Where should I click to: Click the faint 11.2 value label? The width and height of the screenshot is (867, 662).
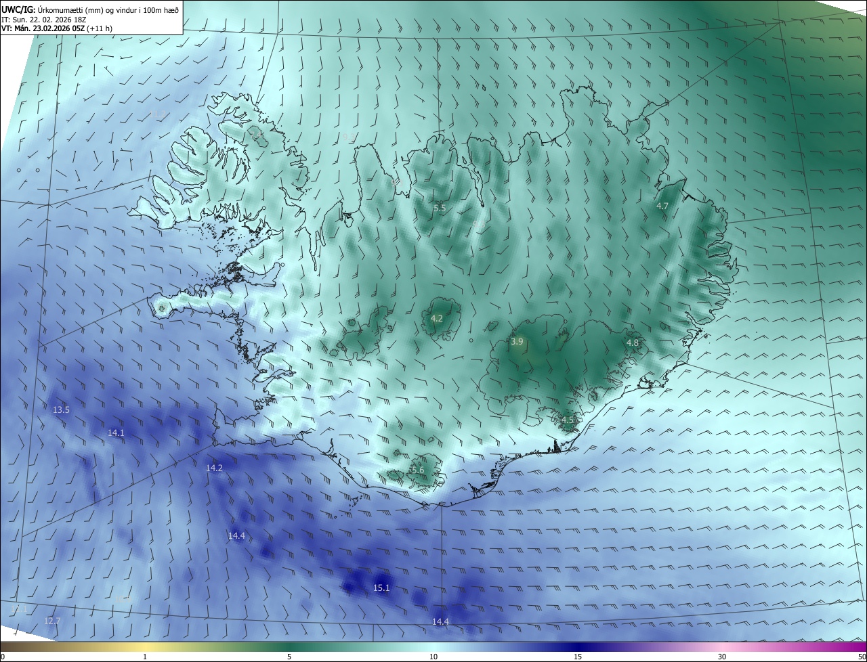pos(157,114)
